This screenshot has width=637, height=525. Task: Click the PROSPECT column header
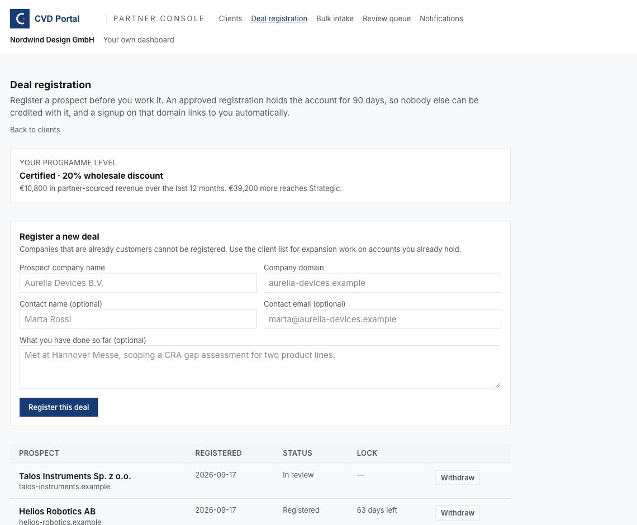point(39,453)
